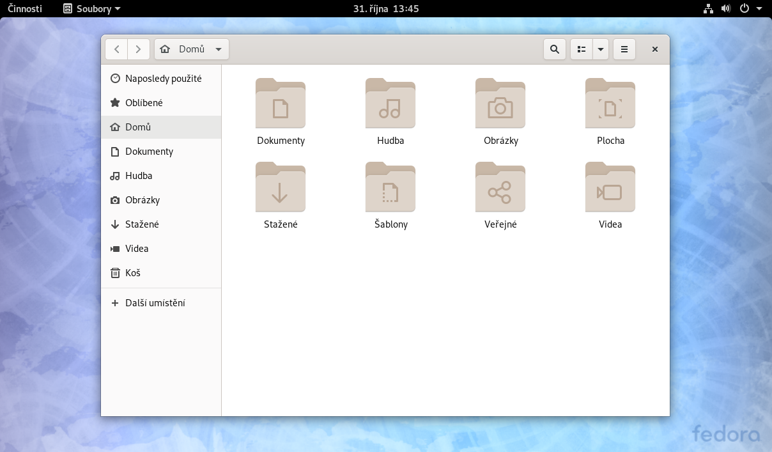This screenshot has height=452, width=772.
Task: Click the date and time in the top bar
Action: [386, 8]
